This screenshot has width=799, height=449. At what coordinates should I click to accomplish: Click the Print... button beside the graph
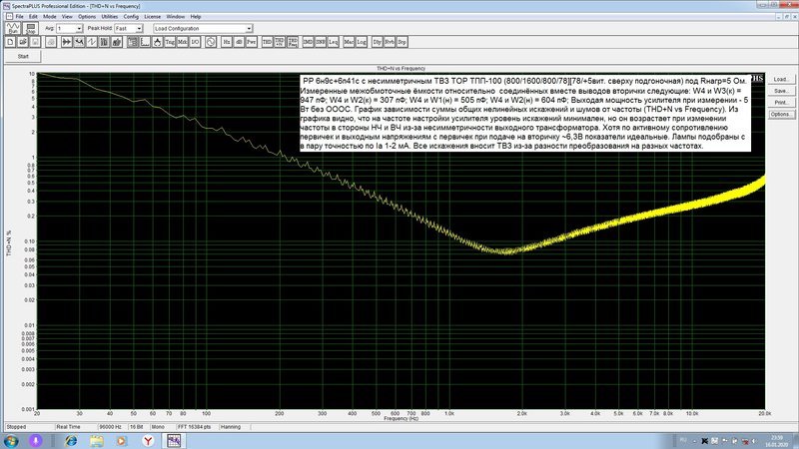click(x=781, y=103)
